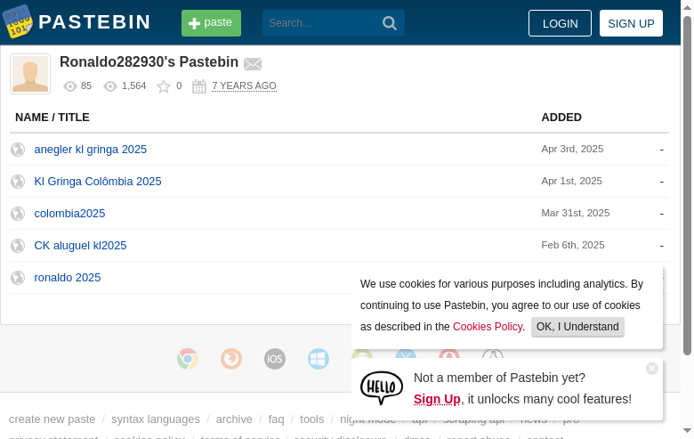
Task: Click the SIGN UP button in header
Action: (x=631, y=23)
